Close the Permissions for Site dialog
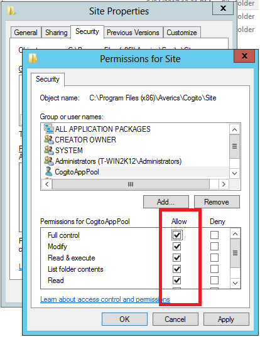260x337 pixels. pos(244,56)
